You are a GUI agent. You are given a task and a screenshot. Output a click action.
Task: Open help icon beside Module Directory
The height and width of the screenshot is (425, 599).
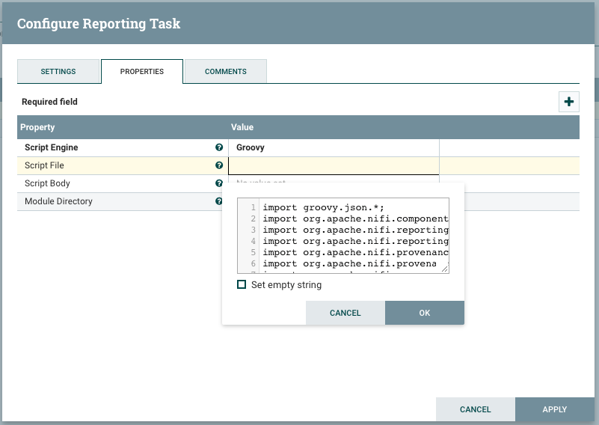click(219, 201)
